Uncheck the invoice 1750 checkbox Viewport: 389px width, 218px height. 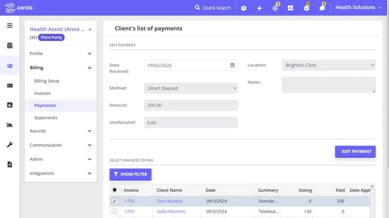[114, 201]
